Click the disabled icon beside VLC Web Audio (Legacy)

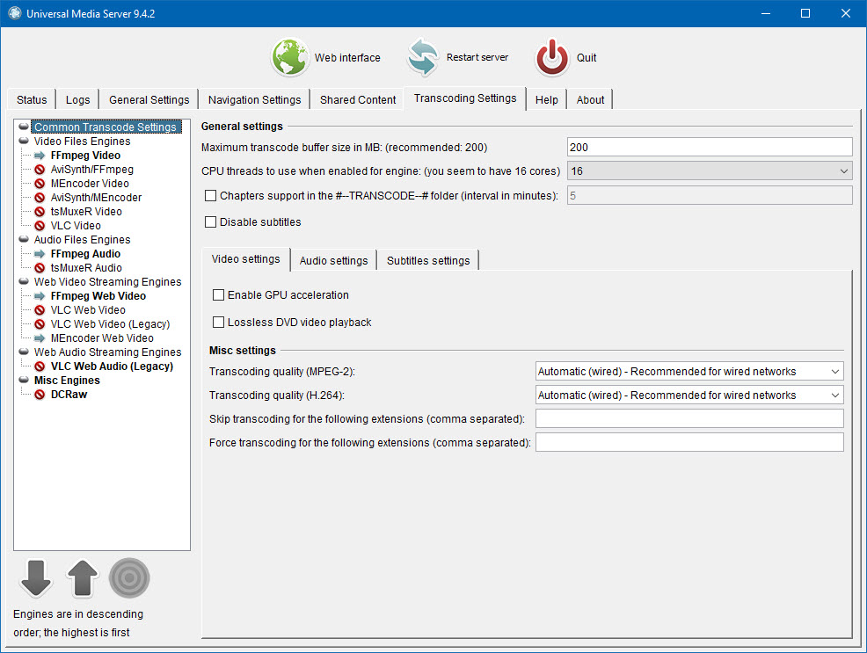[x=40, y=366]
